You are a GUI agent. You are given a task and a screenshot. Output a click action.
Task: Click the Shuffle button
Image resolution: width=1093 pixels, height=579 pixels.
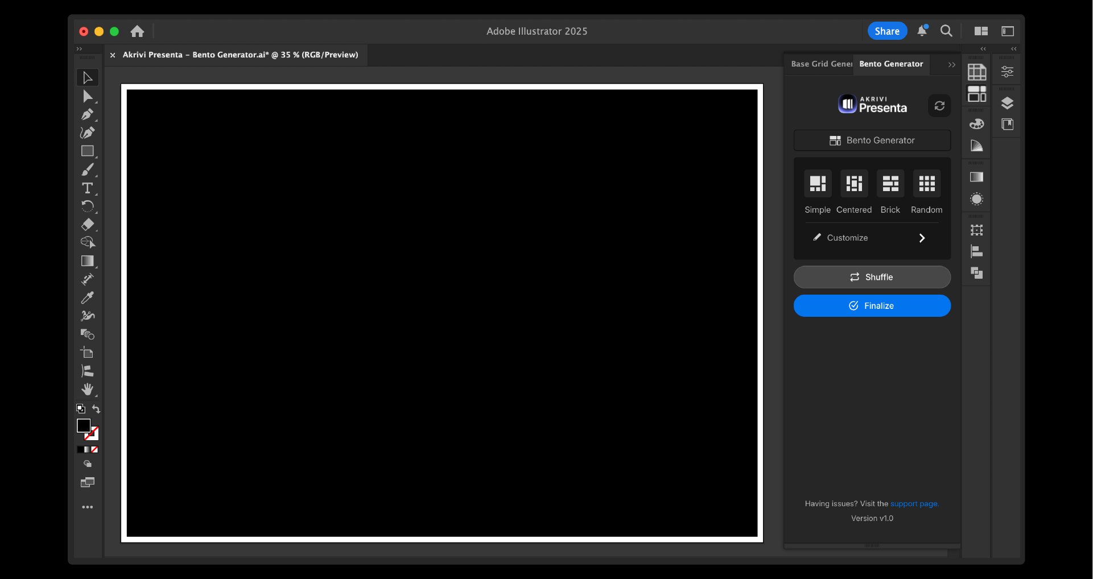point(872,277)
